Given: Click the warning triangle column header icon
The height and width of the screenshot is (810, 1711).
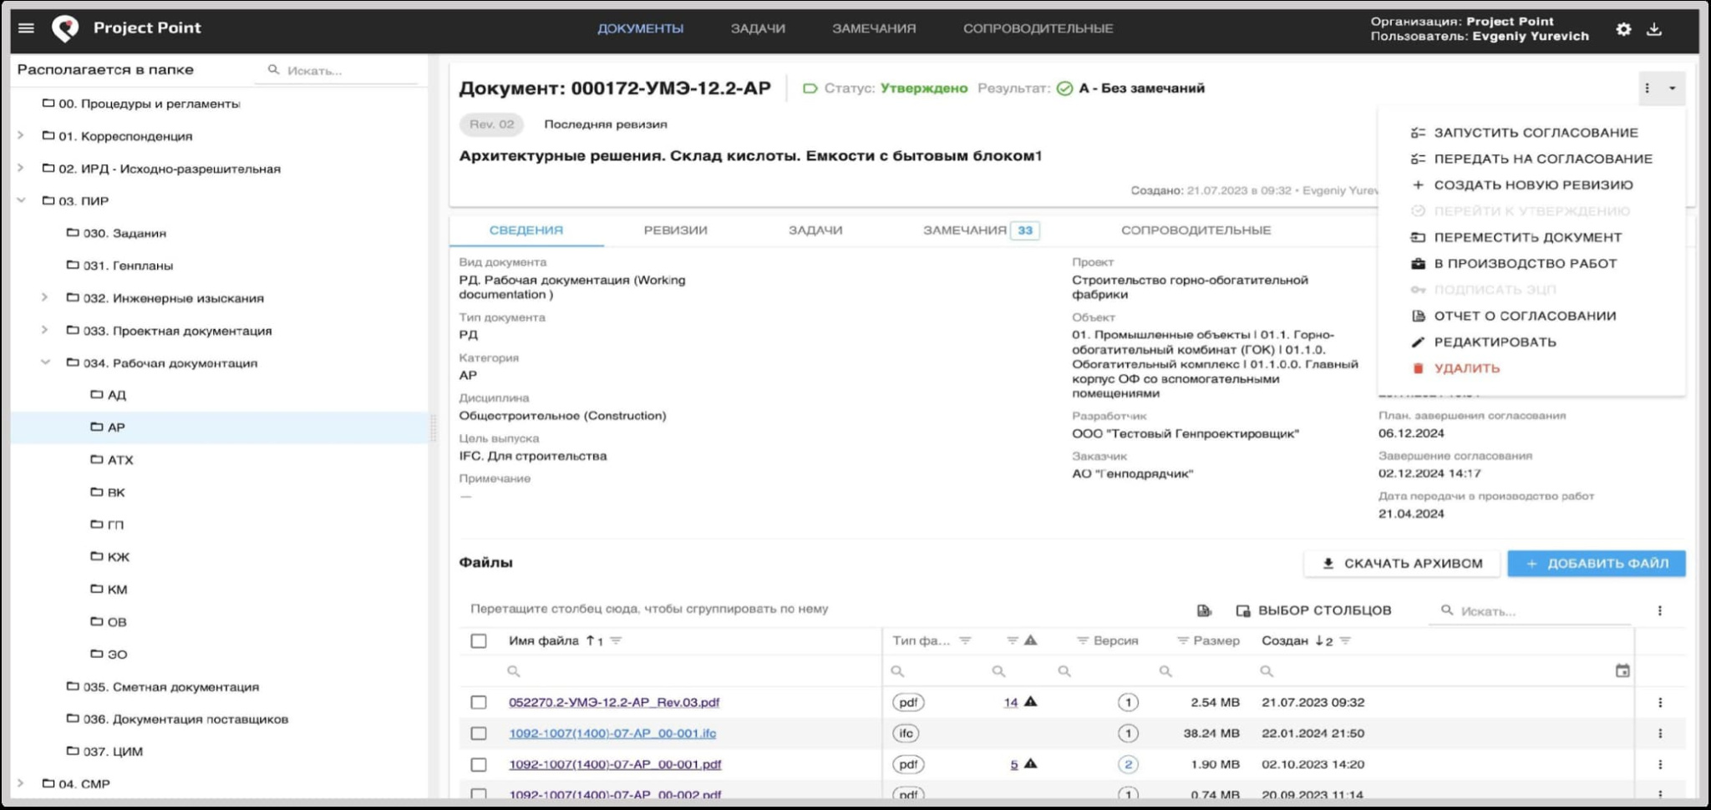Looking at the screenshot, I should pyautogui.click(x=1031, y=640).
